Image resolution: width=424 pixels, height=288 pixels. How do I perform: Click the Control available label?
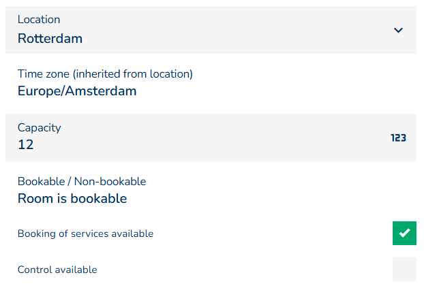(57, 270)
